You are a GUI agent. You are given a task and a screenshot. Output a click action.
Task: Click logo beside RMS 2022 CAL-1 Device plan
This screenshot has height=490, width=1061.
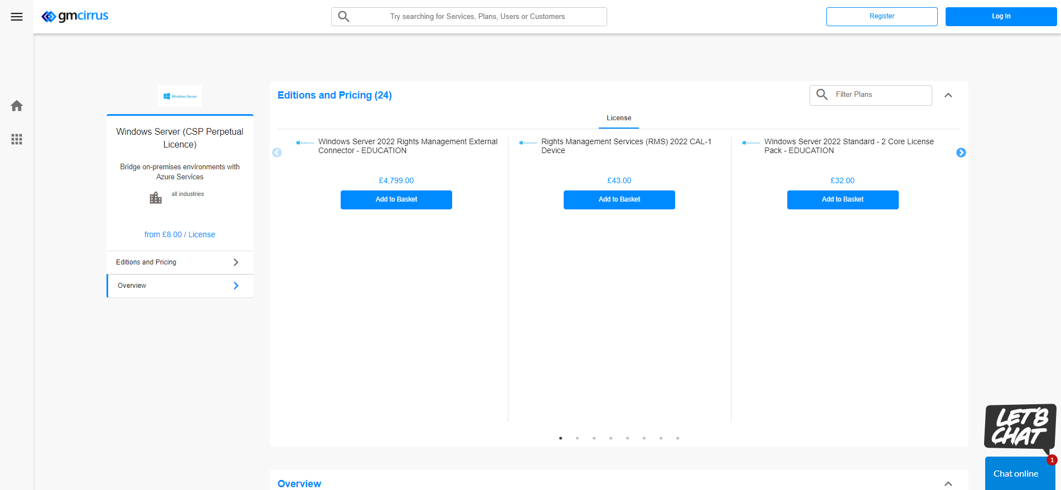(x=528, y=143)
